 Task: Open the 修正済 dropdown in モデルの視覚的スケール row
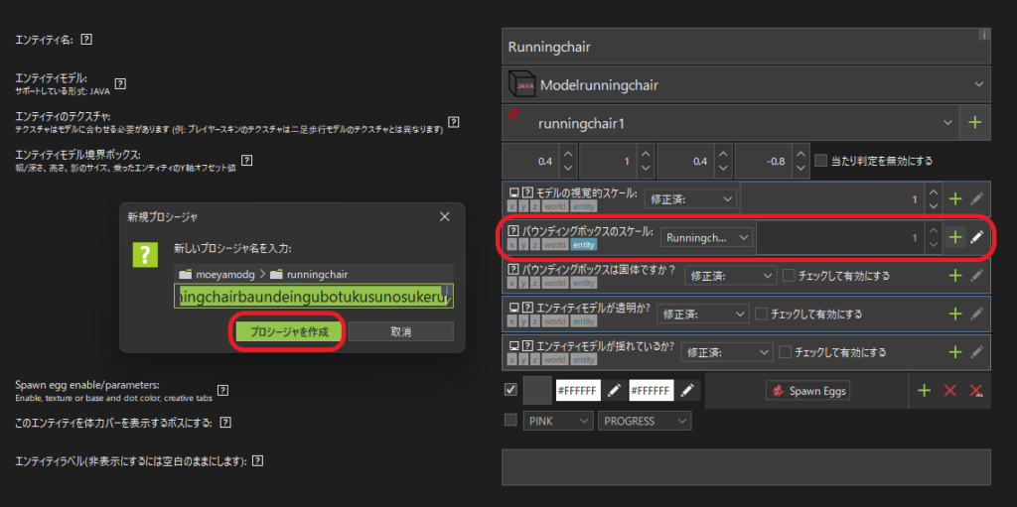point(690,198)
